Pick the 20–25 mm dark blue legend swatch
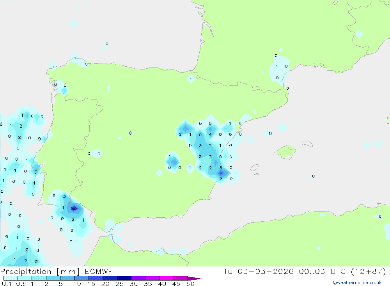The width and height of the screenshot is (390, 286). (110, 278)
